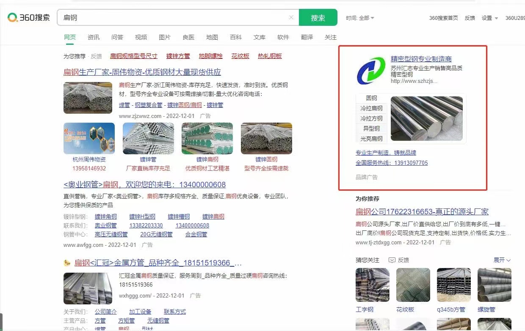Click the 杭州周伟物资 banner thumbnail

(89, 138)
